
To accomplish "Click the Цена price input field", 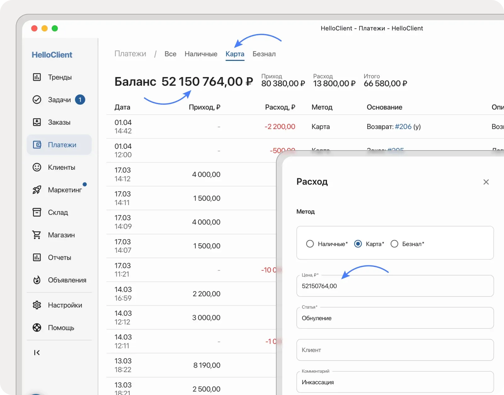I will (x=395, y=286).
